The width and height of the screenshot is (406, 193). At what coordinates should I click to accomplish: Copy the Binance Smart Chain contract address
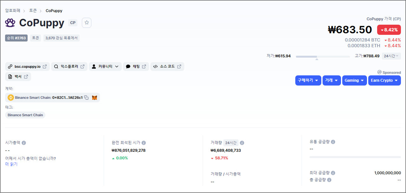tap(86, 98)
